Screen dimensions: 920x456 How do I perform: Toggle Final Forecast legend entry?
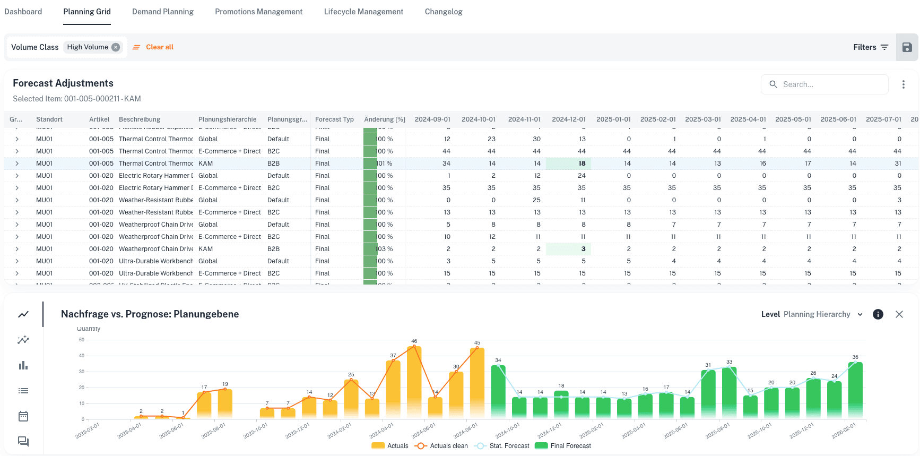pyautogui.click(x=563, y=446)
